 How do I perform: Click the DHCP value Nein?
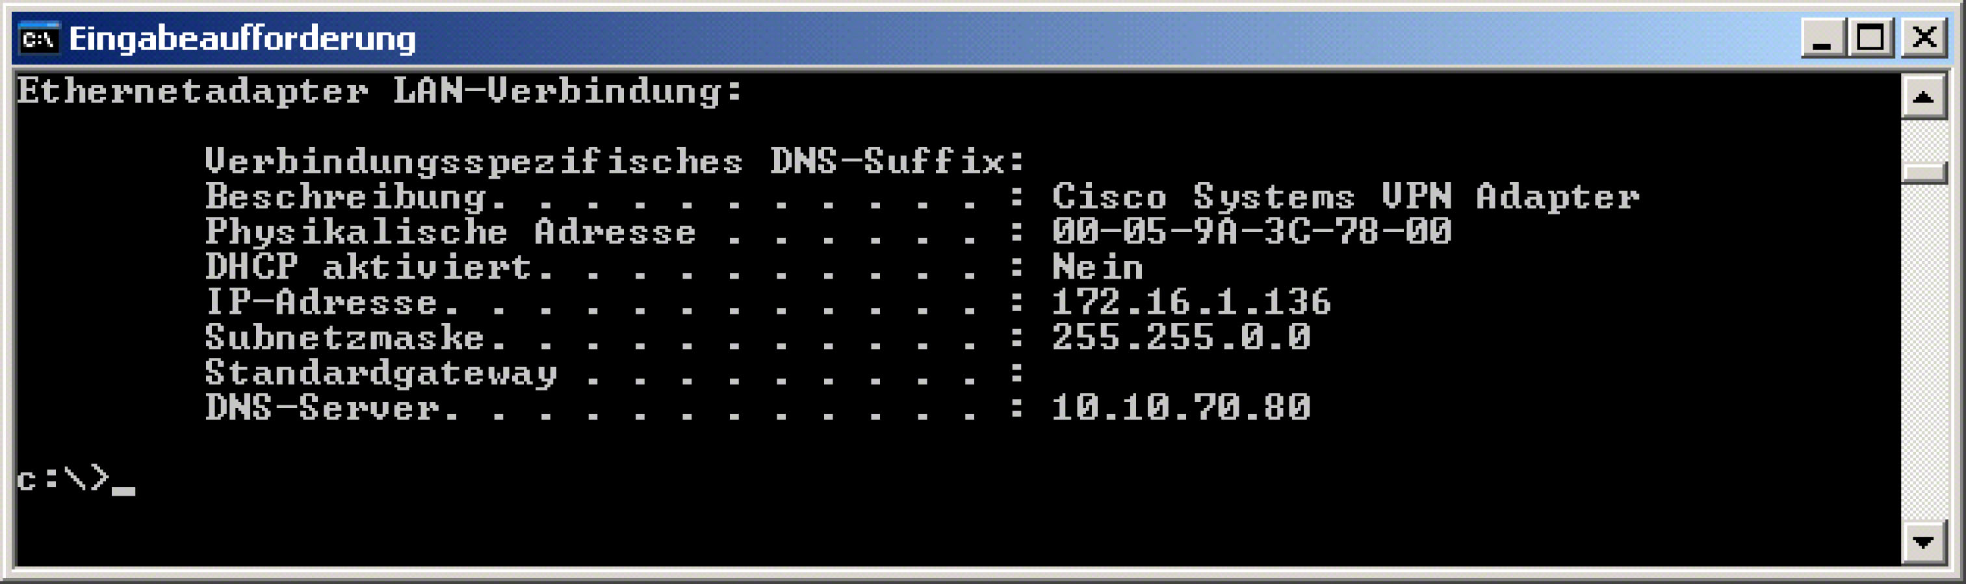coord(1098,267)
